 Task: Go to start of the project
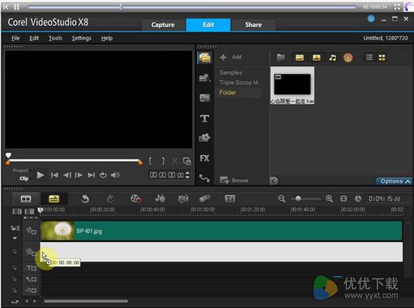(x=54, y=175)
